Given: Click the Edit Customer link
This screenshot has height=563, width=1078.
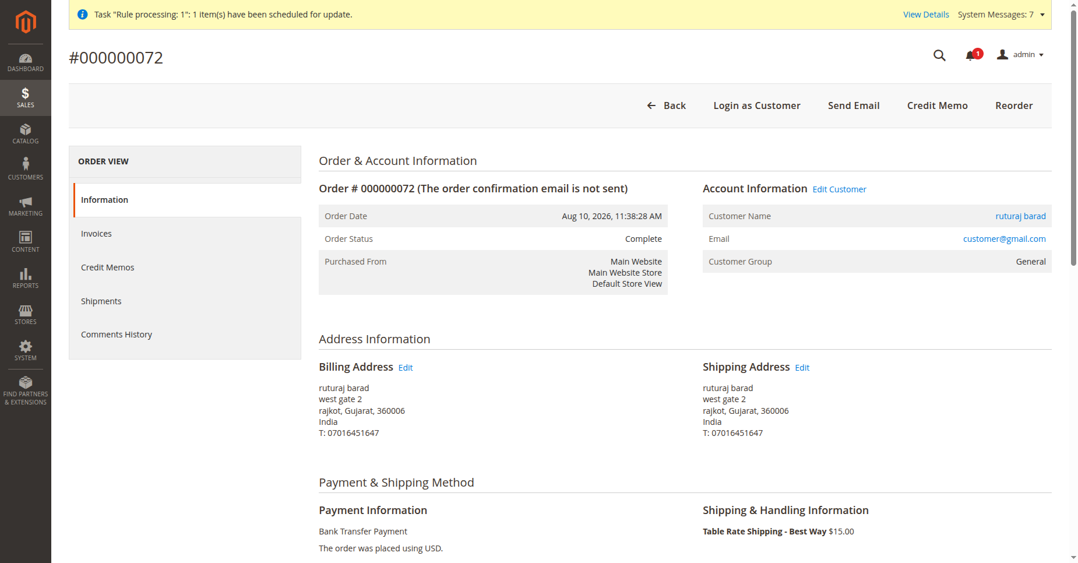Looking at the screenshot, I should (839, 189).
